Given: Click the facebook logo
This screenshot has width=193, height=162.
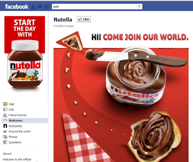Looking at the screenshot, I should pos(17,6).
